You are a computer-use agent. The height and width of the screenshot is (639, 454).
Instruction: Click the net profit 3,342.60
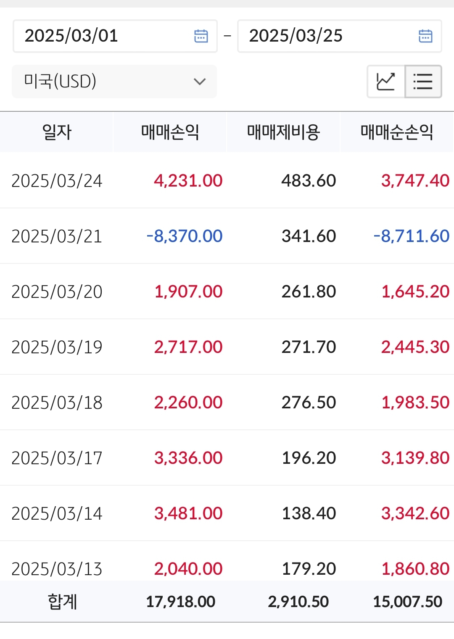[x=415, y=513]
